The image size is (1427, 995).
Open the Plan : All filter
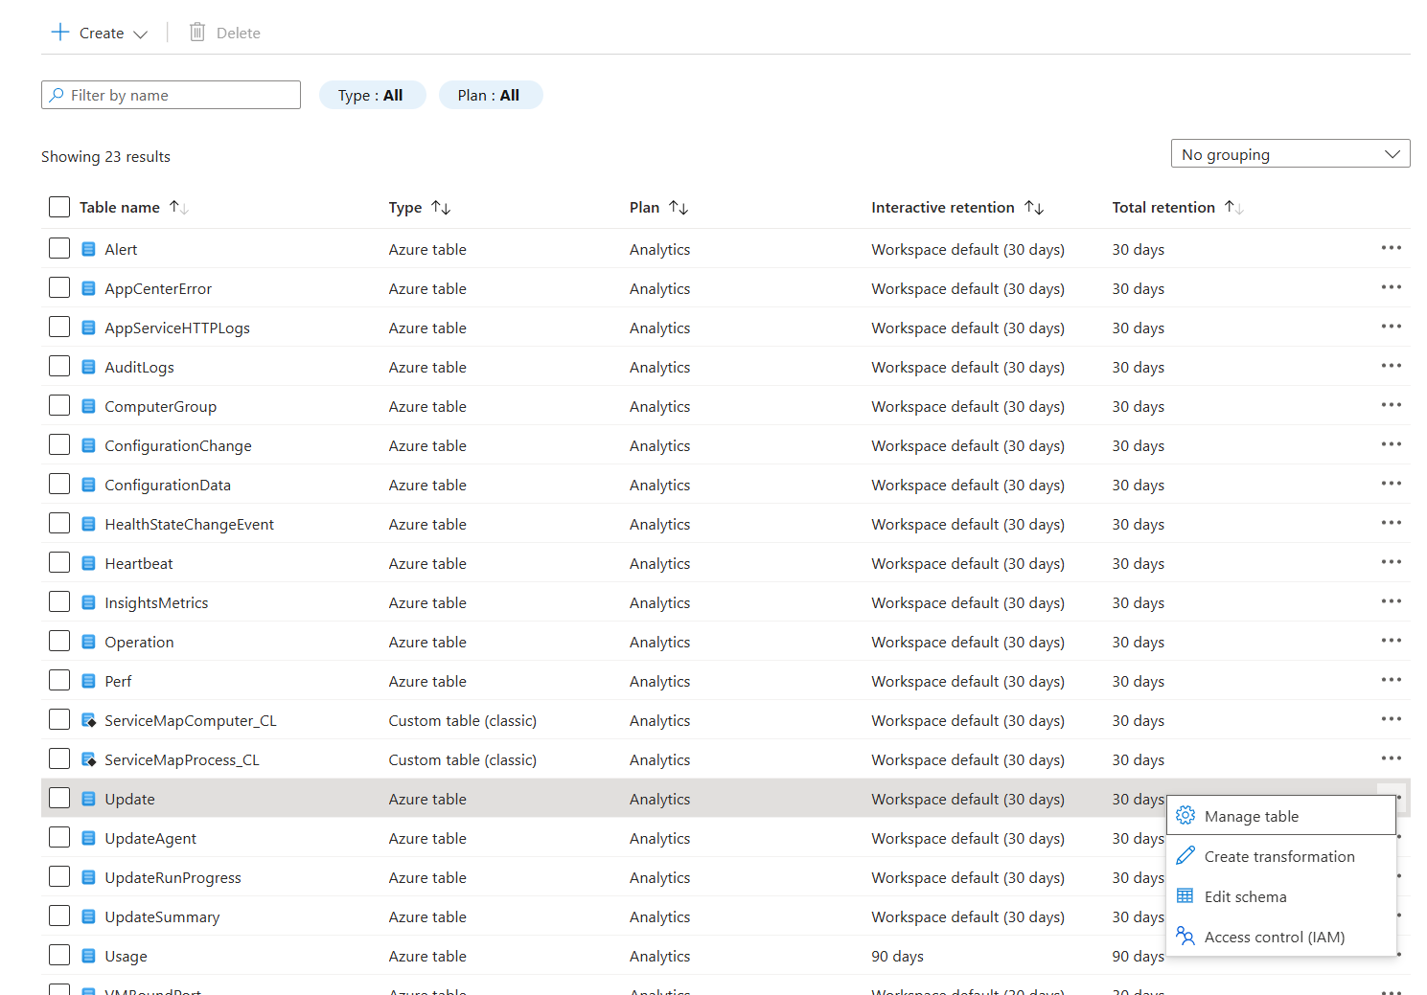pyautogui.click(x=490, y=95)
